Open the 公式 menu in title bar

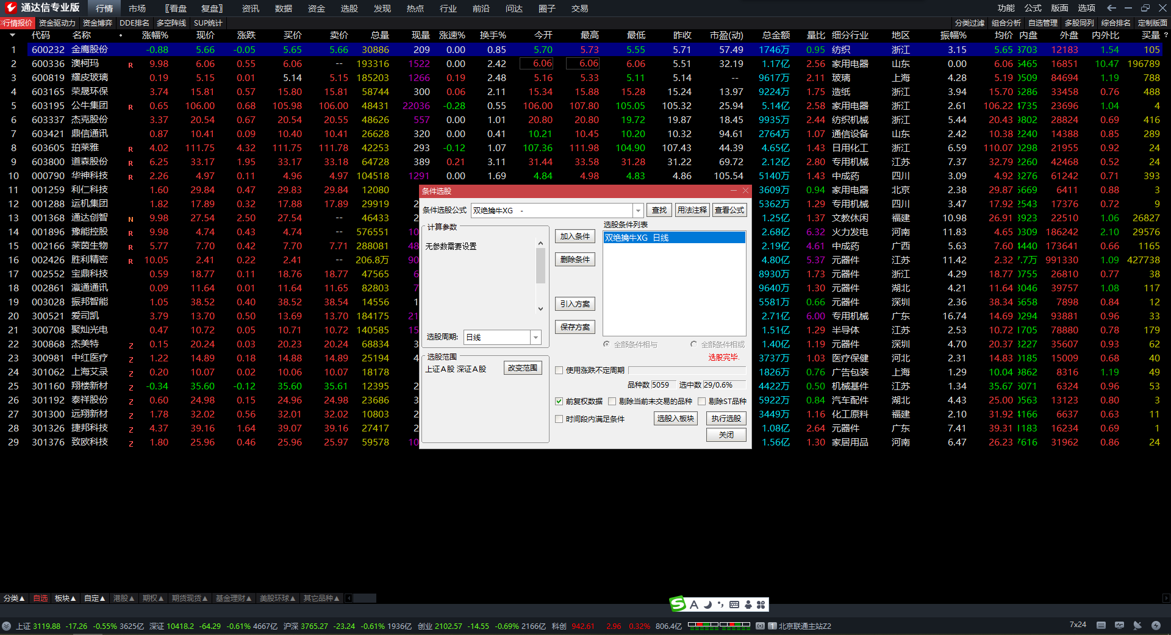coord(1033,8)
